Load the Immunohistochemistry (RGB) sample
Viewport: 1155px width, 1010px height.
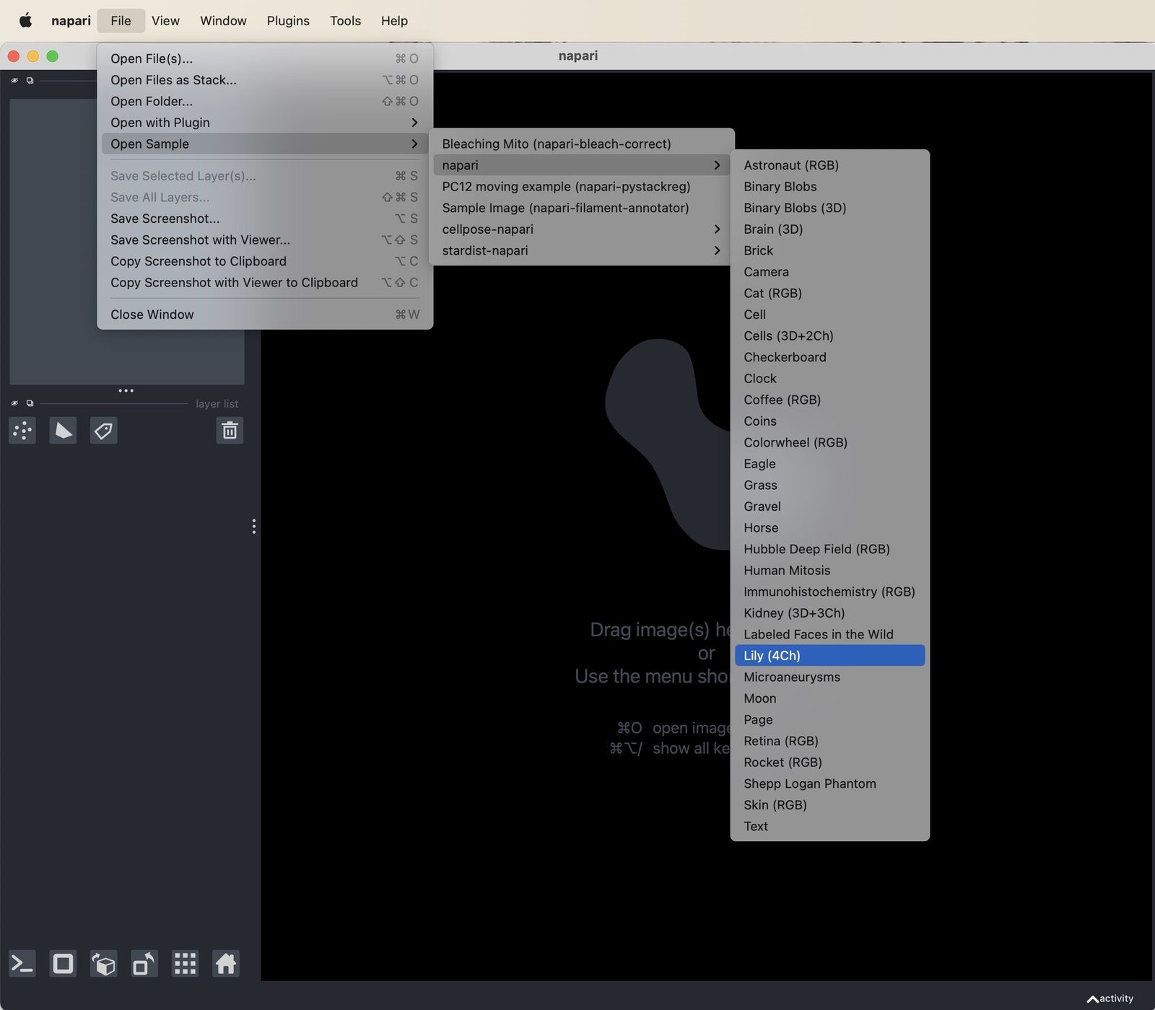829,592
